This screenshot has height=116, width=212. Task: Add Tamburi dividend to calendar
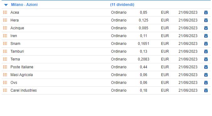(206, 51)
